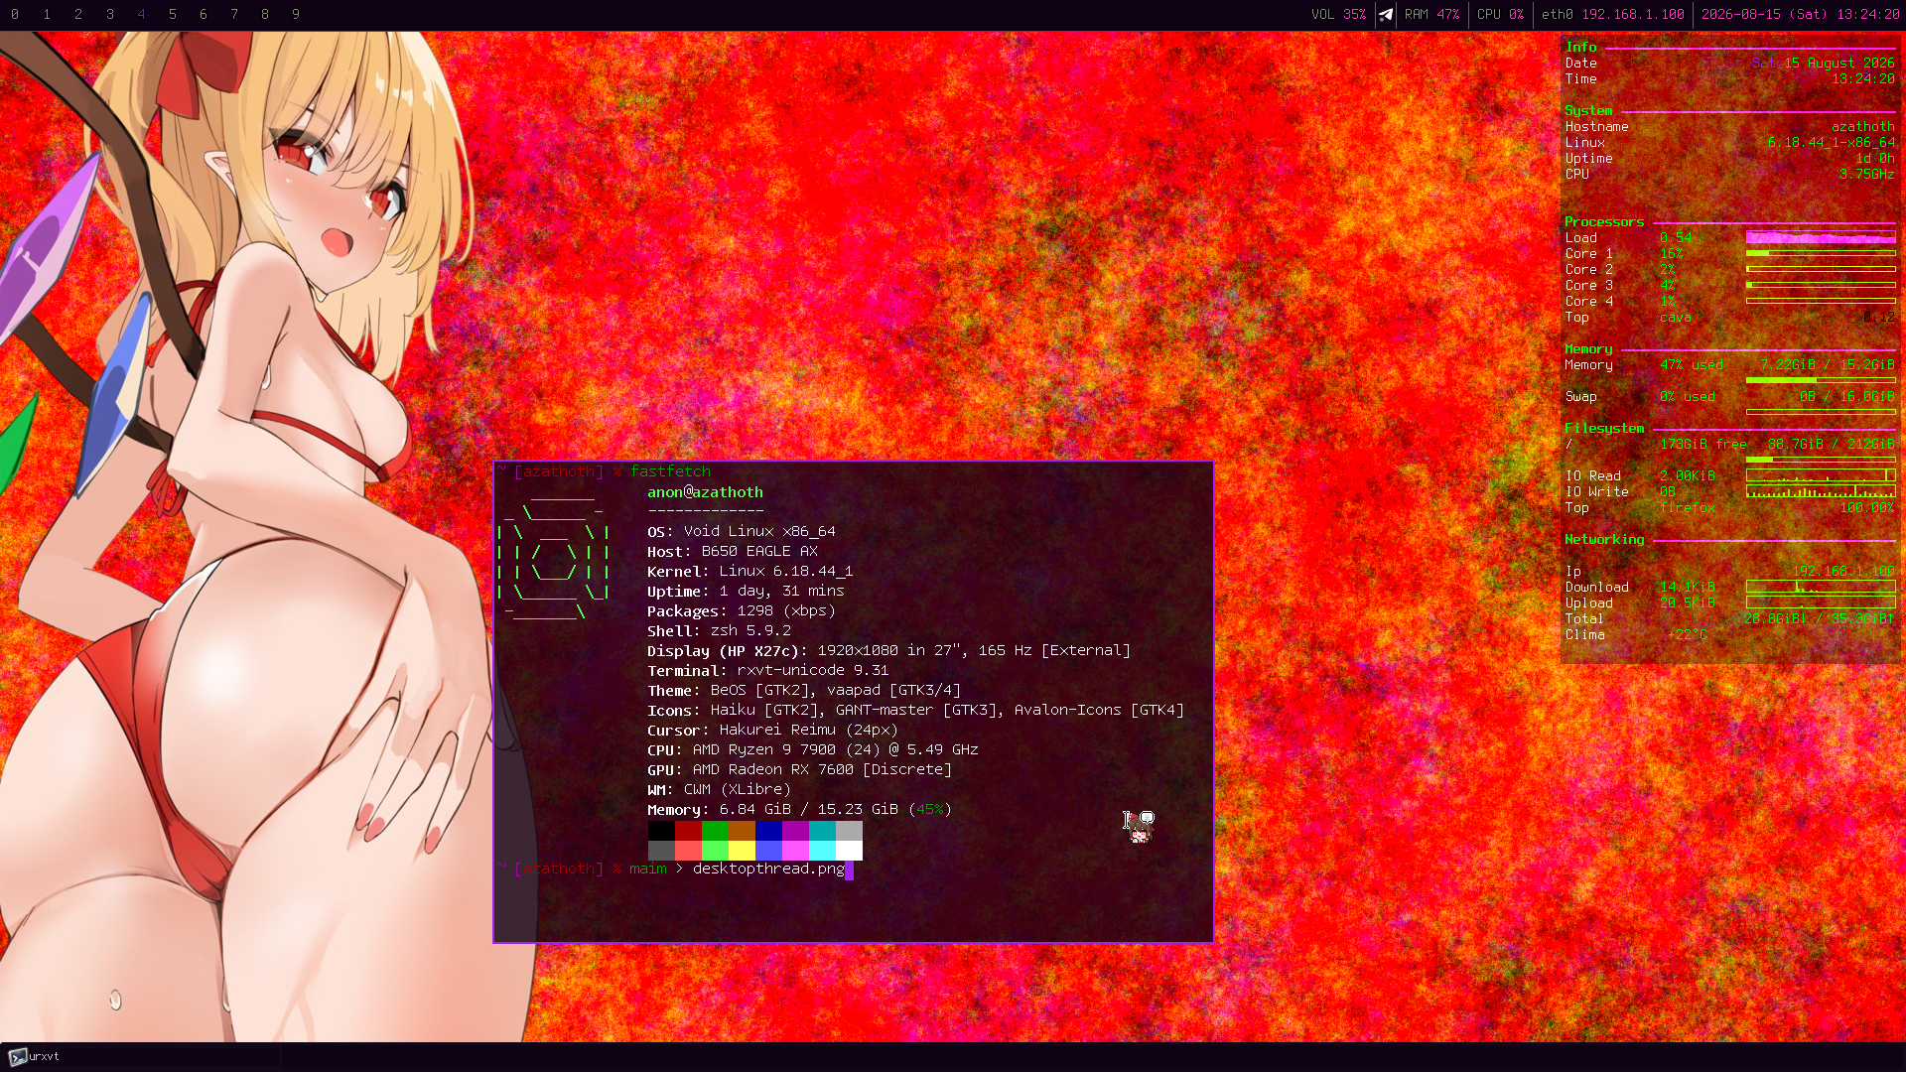Image resolution: width=1906 pixels, height=1072 pixels.
Task: Click the Load history graph in the Processors section
Action: click(x=1821, y=238)
